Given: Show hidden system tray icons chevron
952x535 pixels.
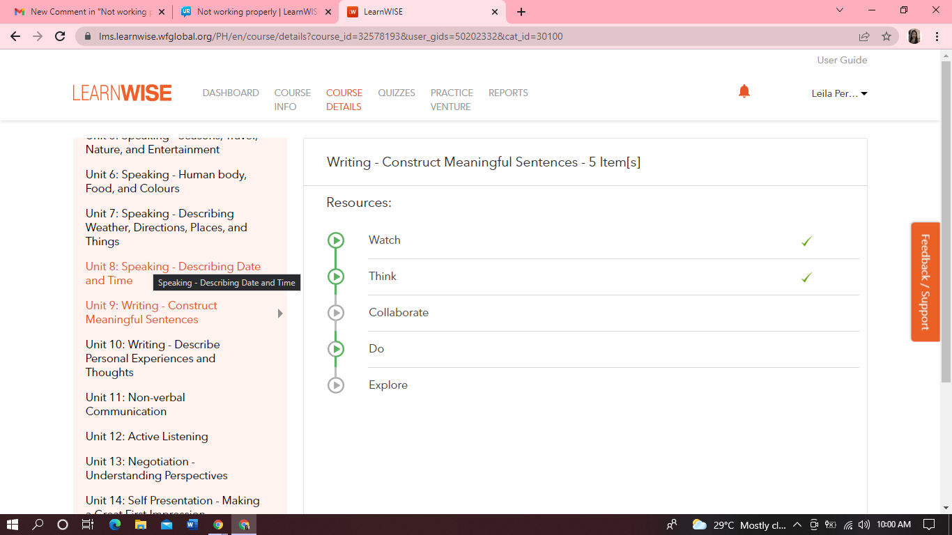Looking at the screenshot, I should point(797,525).
